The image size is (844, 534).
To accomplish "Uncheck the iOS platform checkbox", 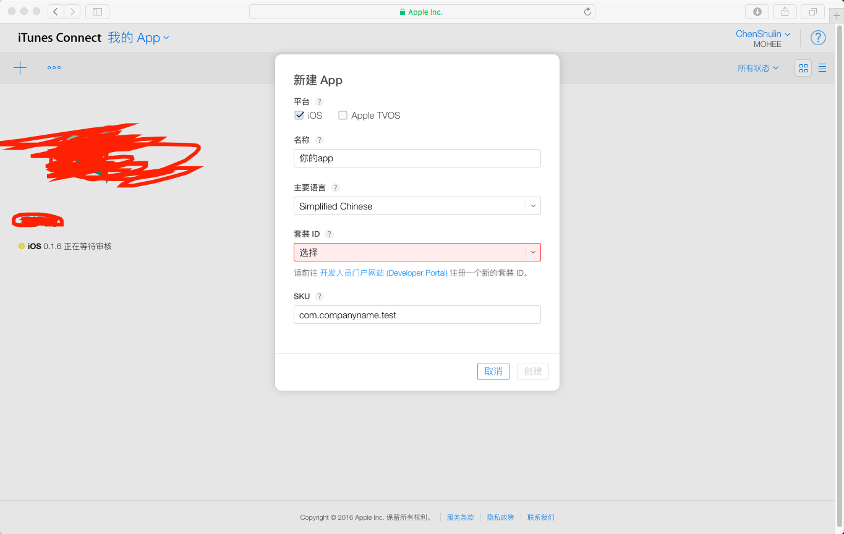I will point(299,116).
